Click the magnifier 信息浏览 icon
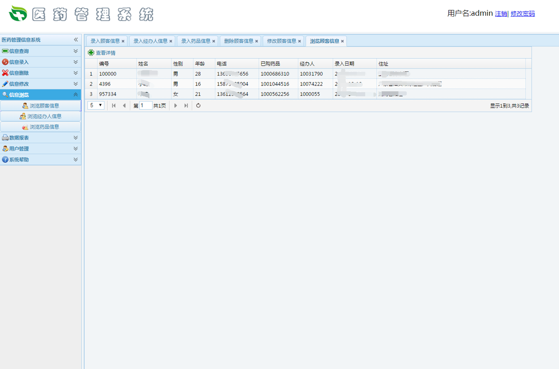Image resolution: width=559 pixels, height=369 pixels. click(x=5, y=95)
